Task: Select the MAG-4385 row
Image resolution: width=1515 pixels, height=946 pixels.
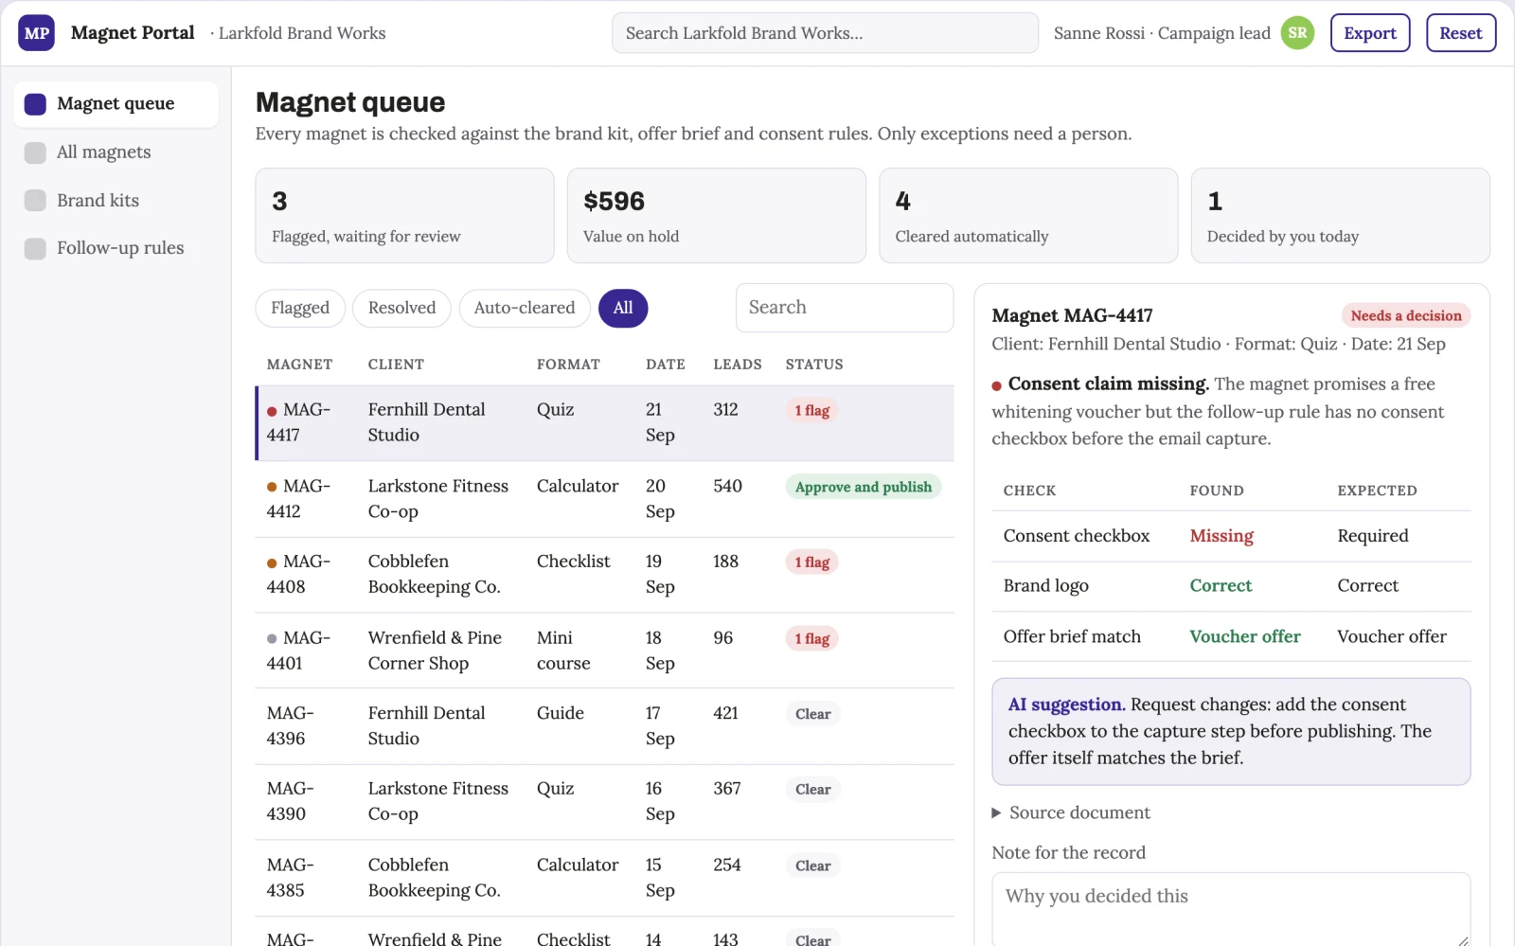Action: pyautogui.click(x=605, y=878)
